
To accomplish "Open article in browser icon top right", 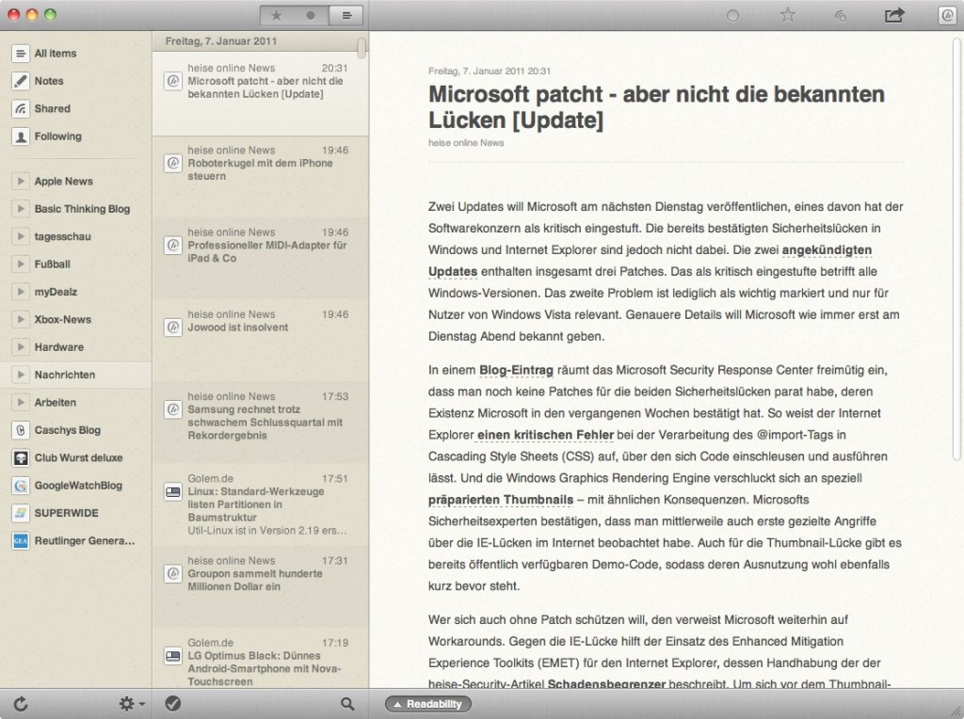I will 947,15.
